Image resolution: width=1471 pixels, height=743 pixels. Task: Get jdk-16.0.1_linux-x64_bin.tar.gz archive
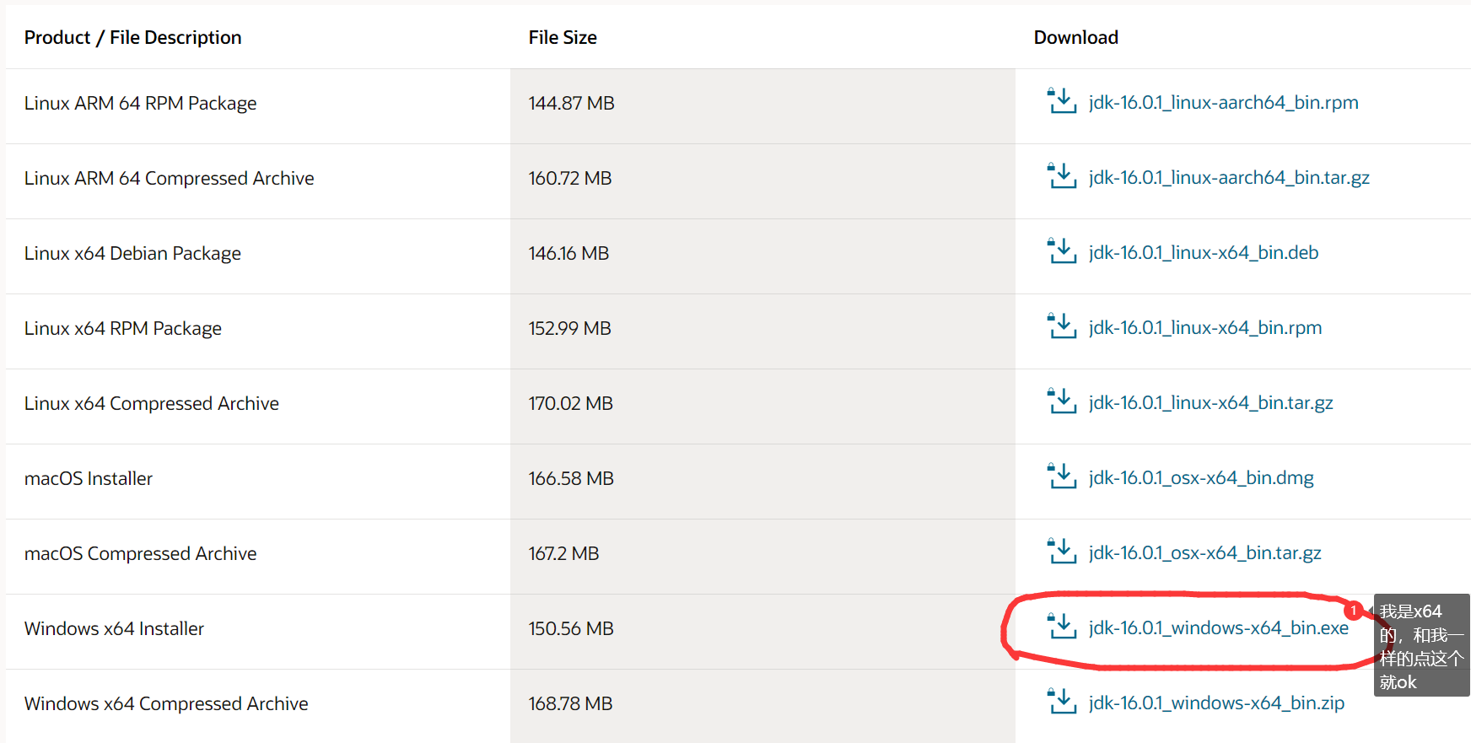pyautogui.click(x=1210, y=403)
